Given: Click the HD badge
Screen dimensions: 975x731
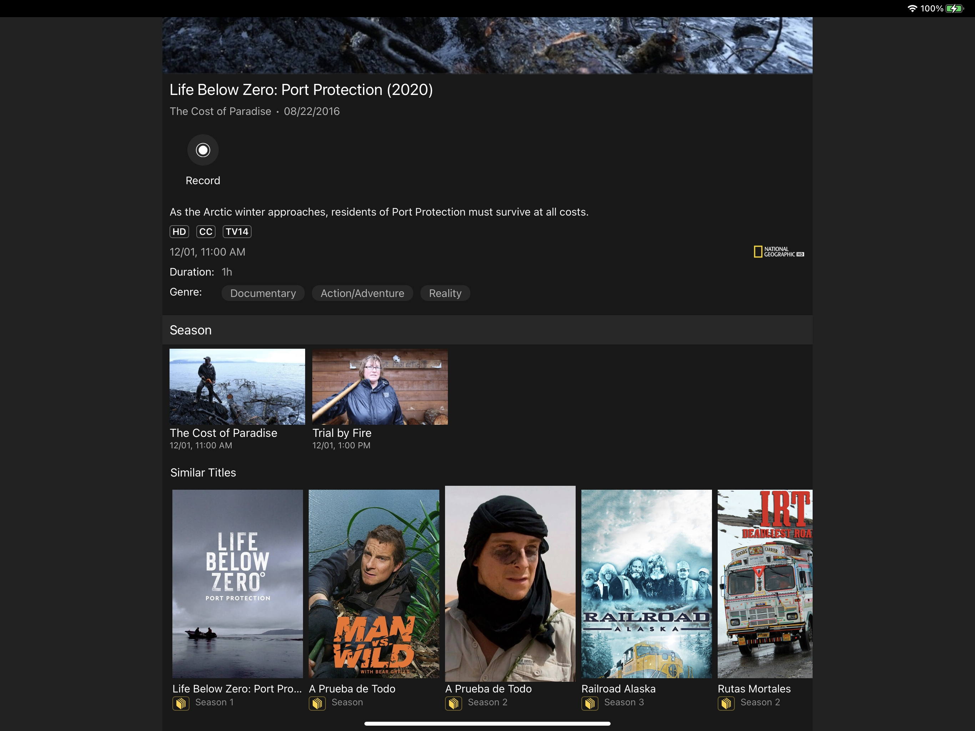Looking at the screenshot, I should click(x=179, y=231).
